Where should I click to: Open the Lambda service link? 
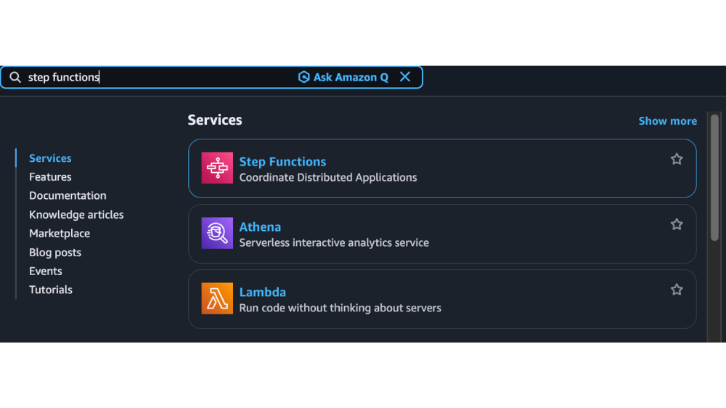[262, 293]
